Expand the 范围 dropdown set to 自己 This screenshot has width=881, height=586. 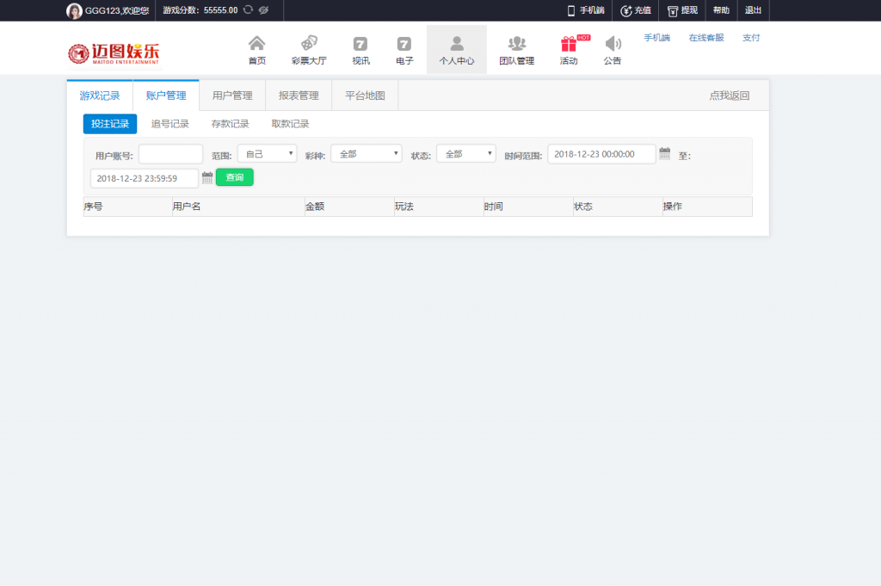tap(267, 154)
